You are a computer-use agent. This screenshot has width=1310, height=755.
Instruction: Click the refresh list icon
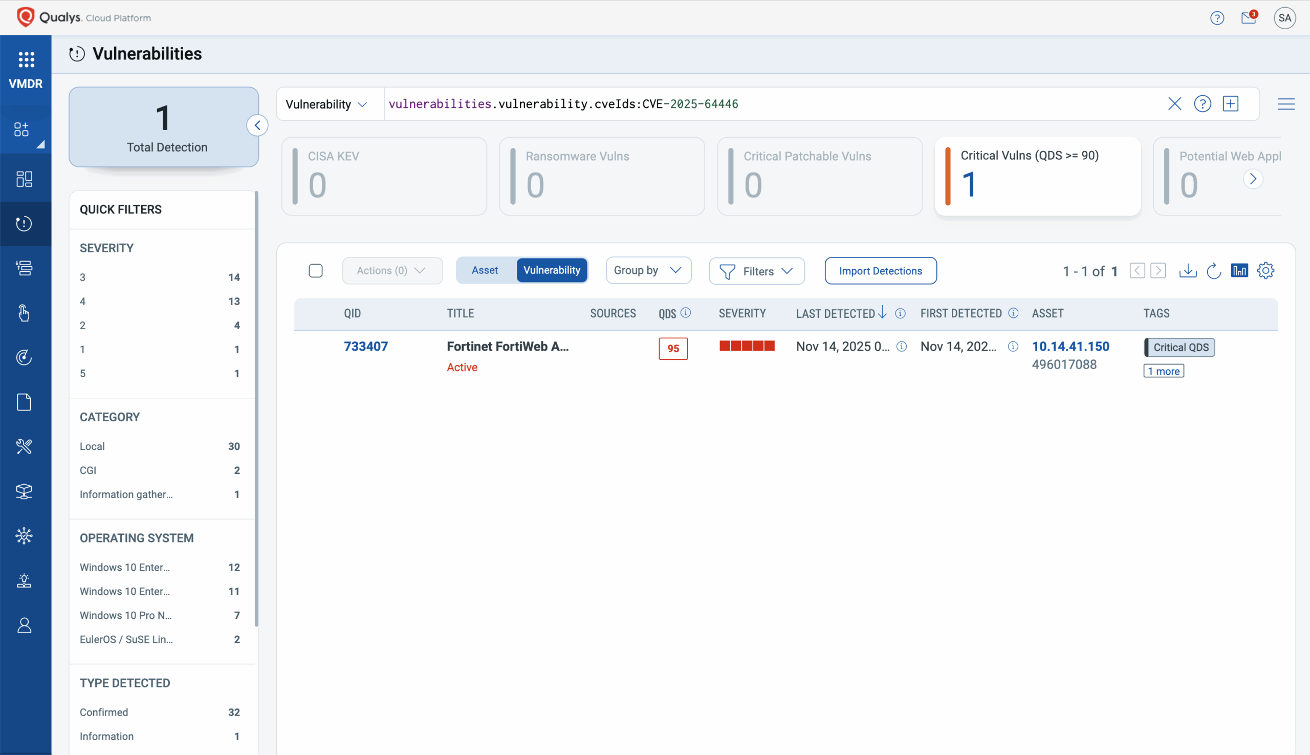1214,271
